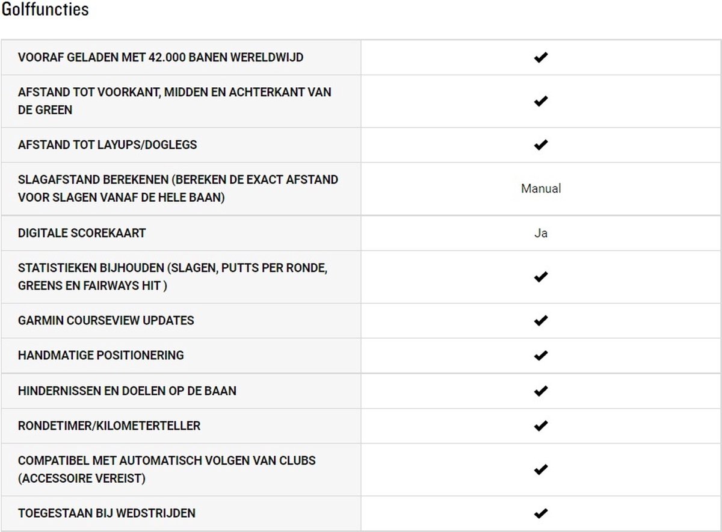Image resolution: width=722 pixels, height=532 pixels.
Task: Select the 'Ja' value for digitale scorekaart
Action: 541,233
